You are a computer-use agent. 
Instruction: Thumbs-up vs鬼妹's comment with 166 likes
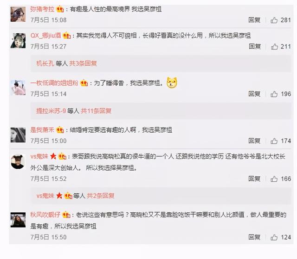(x=274, y=179)
